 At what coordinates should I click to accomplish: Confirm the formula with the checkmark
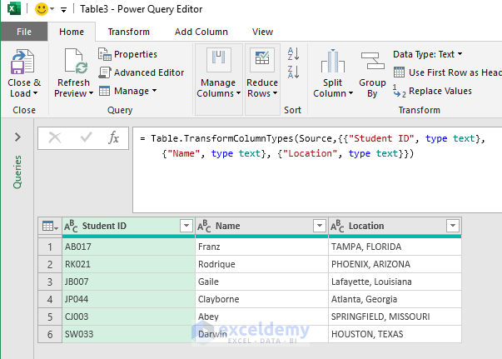point(85,138)
